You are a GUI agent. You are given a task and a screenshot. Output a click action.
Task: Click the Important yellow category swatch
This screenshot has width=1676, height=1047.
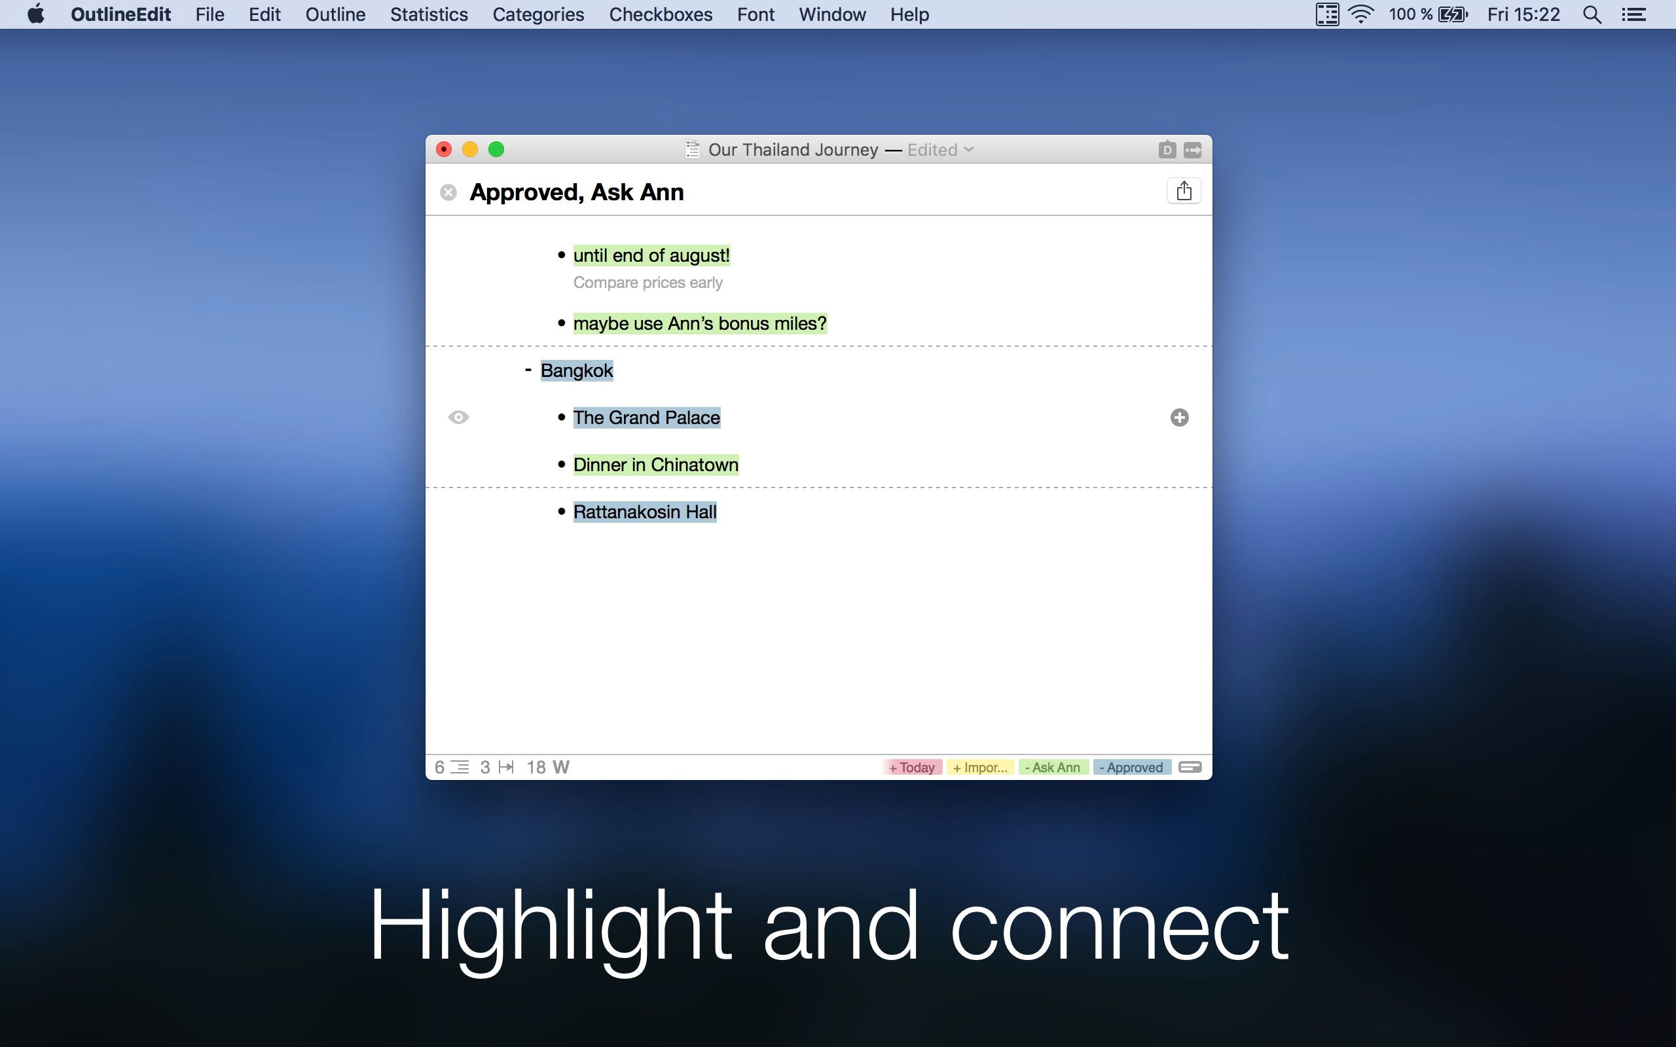980,767
